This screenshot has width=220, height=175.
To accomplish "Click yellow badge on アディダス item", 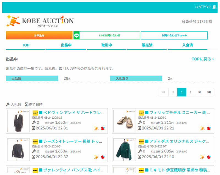I will point(141,141).
